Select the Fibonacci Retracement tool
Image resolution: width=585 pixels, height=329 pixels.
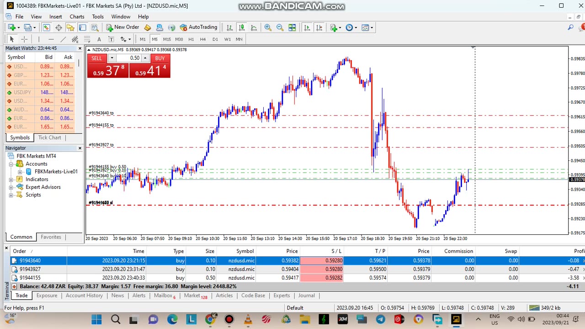pos(87,39)
